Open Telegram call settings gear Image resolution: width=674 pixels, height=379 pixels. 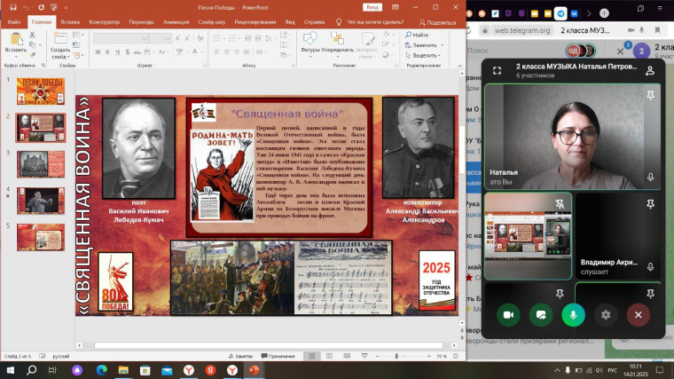pos(606,315)
